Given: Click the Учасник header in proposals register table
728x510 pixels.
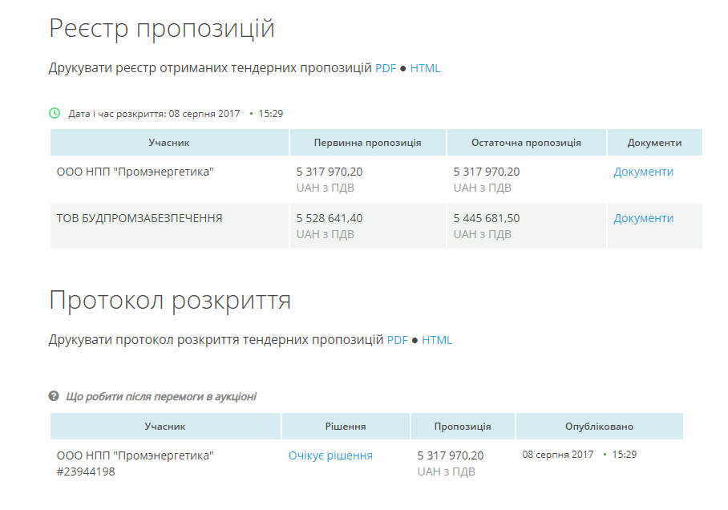Looking at the screenshot, I should click(x=169, y=143).
